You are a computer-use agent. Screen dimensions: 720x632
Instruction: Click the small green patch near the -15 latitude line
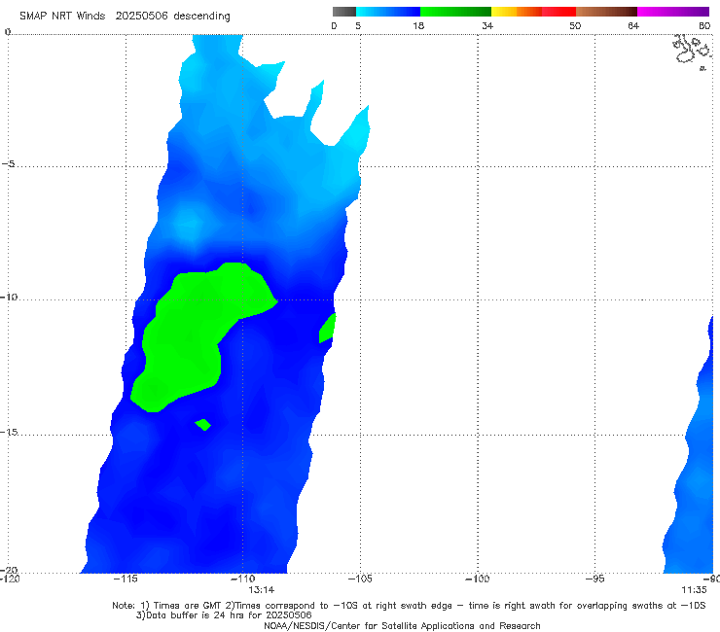[x=203, y=425]
